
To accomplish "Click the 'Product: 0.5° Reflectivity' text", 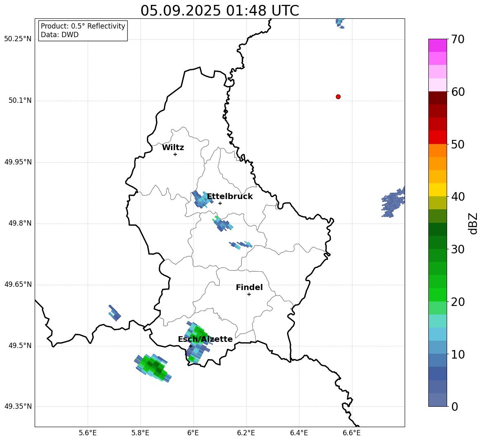I will (83, 26).
